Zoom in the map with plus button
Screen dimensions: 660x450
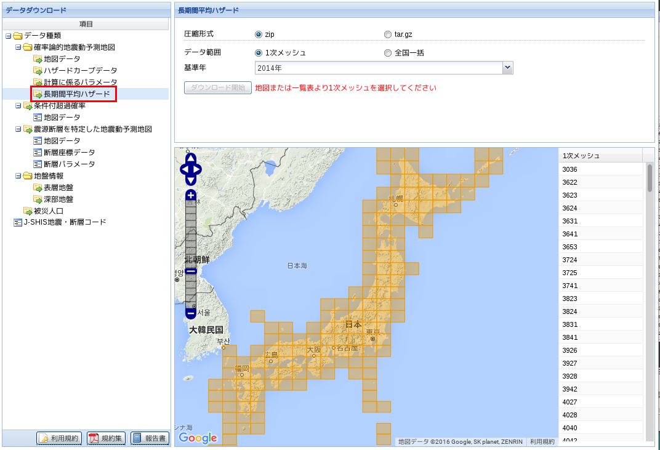[x=191, y=195]
